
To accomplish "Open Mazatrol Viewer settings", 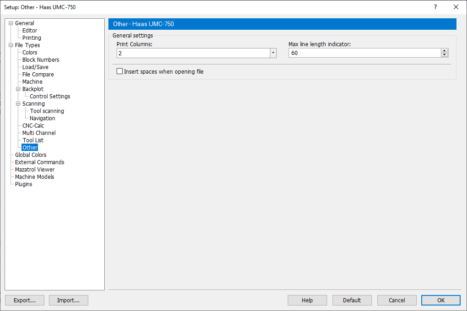I will [x=35, y=170].
